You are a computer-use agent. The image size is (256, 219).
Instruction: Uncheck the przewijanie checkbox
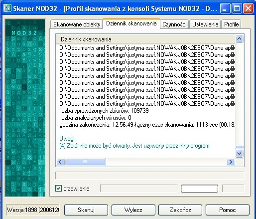pos(58,189)
